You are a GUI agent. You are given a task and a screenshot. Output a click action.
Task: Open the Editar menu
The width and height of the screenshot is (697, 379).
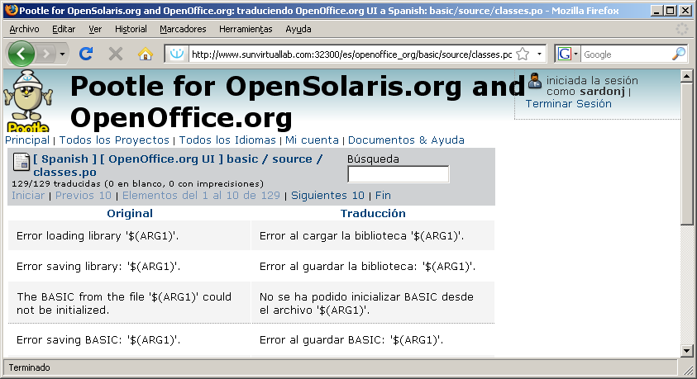pyautogui.click(x=64, y=29)
